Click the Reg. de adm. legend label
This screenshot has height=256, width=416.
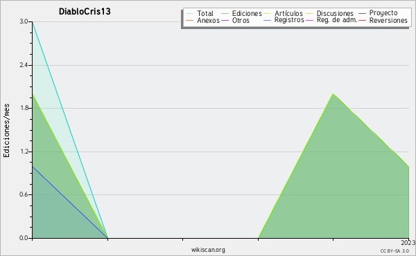(x=337, y=20)
